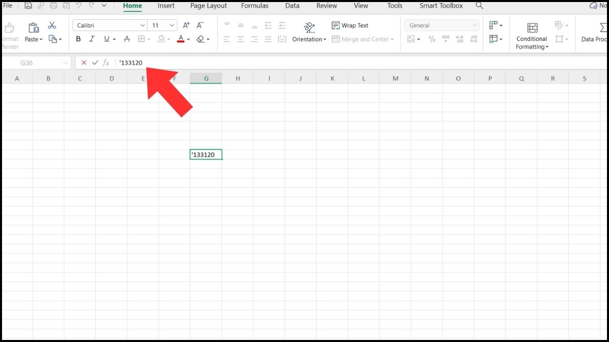Open the search with the magnifier icon
This screenshot has height=342, width=609.
(480, 6)
